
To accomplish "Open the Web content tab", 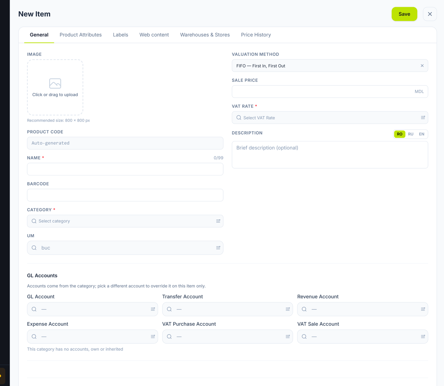I will pyautogui.click(x=154, y=35).
